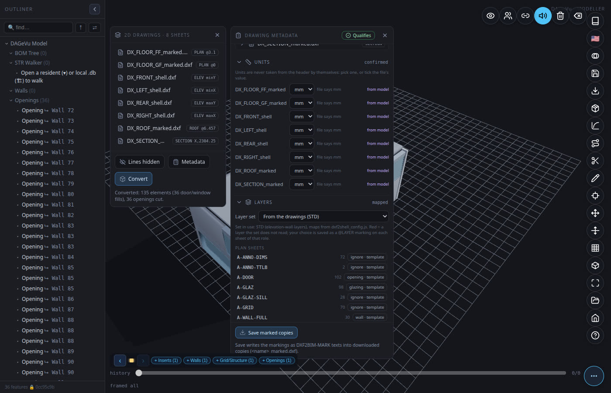This screenshot has width=611, height=393.
Task: Click the overlapping circles icon
Action: (x=595, y=56)
